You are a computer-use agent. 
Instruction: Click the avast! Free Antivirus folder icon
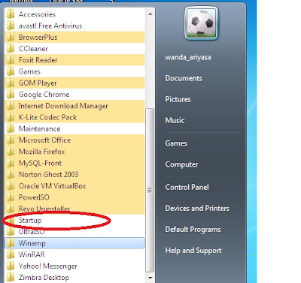click(11, 26)
